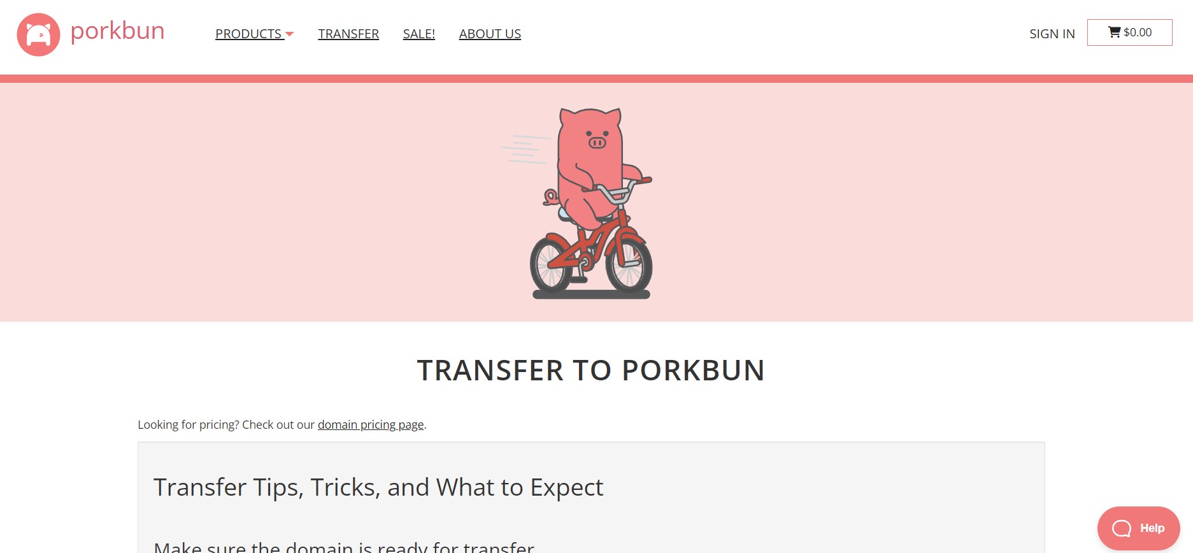Click the Products dropdown arrow
1193x553 pixels.
pos(290,34)
